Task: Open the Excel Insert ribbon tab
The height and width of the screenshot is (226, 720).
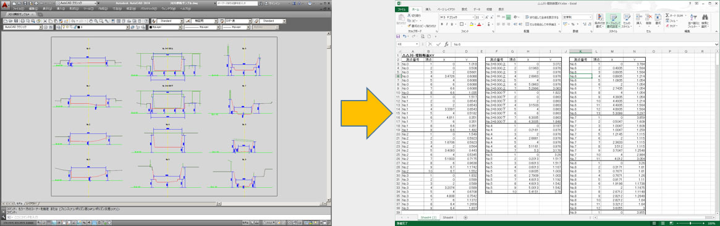Action: tap(428, 9)
